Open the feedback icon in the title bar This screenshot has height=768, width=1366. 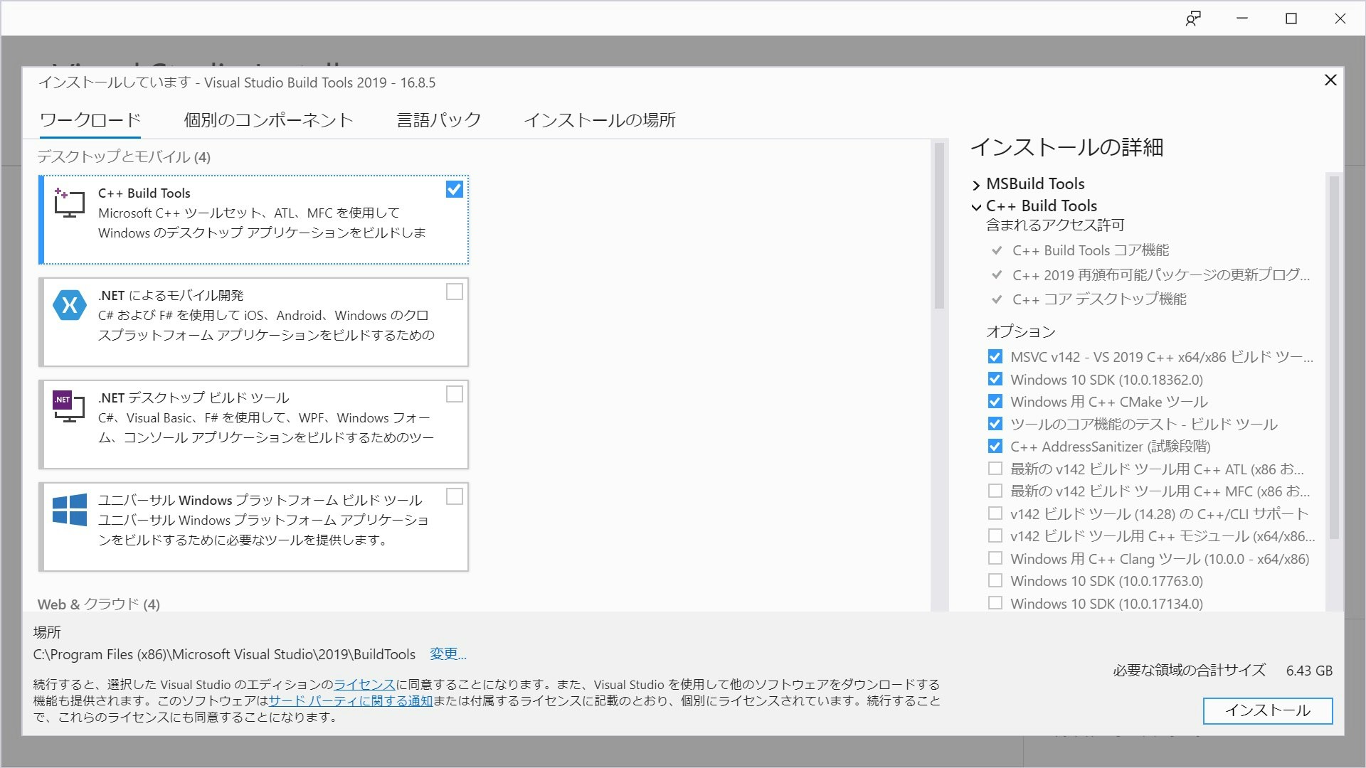[x=1194, y=18]
